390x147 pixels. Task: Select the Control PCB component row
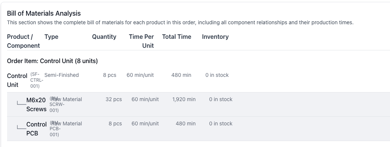198,129
